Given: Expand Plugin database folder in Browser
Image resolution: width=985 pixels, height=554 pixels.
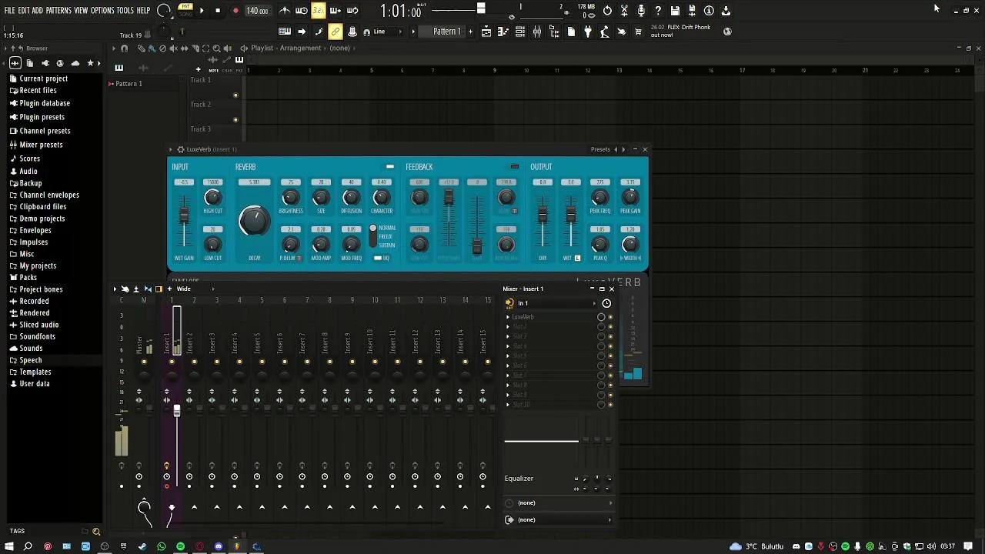Looking at the screenshot, I should tap(45, 103).
